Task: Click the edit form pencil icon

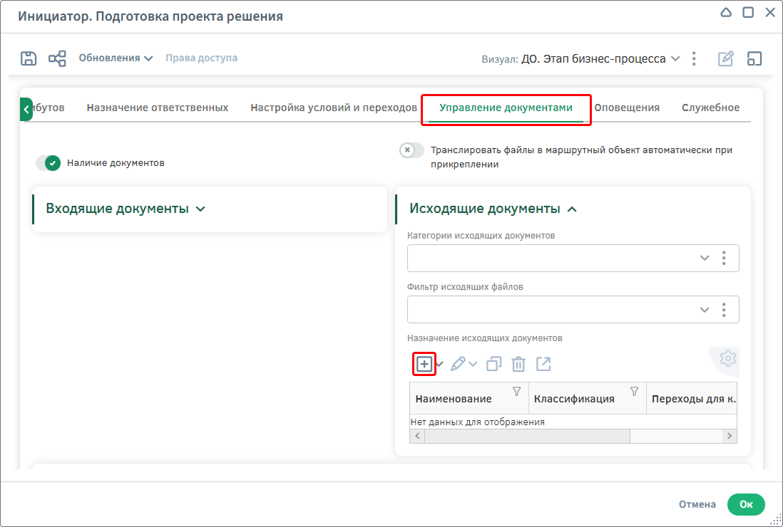Action: (x=725, y=58)
